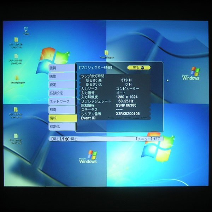Image resolution: width=212 pixels, height=212 pixels.
Task: Click the [戻る]/[↵]:戻る guide text
Action: [x=64, y=139]
